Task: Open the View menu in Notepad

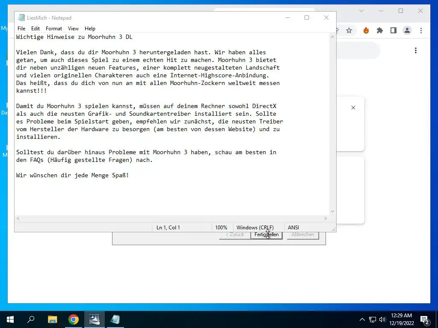Action: [73, 29]
